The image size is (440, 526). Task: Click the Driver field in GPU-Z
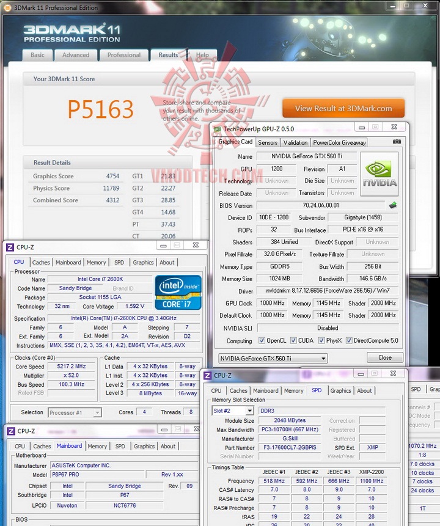(x=328, y=291)
